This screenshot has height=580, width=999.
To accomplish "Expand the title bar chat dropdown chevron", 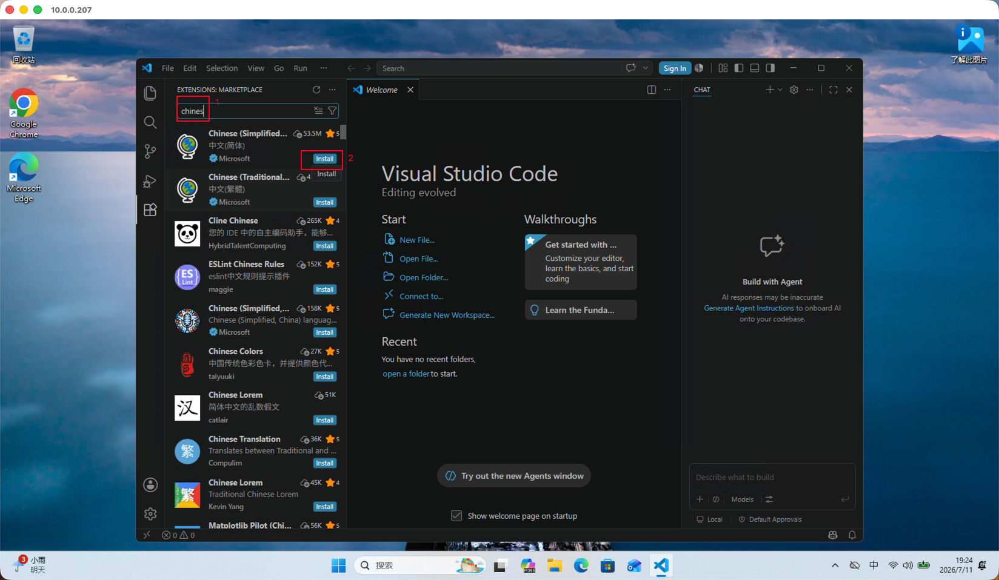I will (x=646, y=68).
